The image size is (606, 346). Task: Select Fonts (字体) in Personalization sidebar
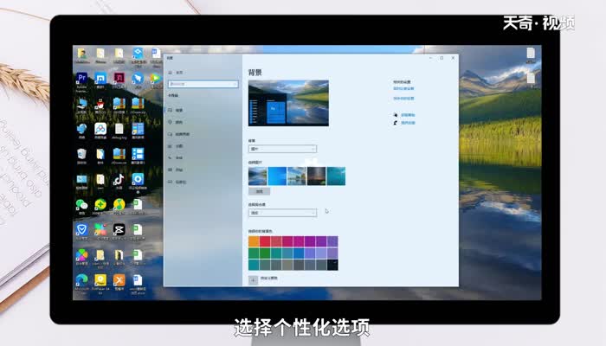[x=176, y=158]
